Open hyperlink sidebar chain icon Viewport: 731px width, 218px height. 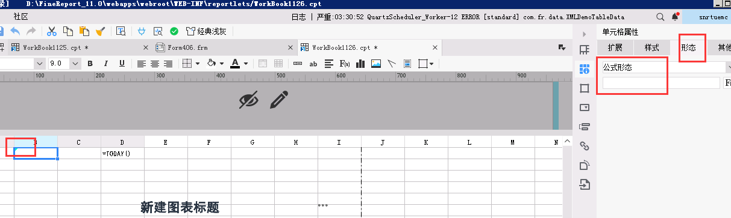pyautogui.click(x=584, y=145)
